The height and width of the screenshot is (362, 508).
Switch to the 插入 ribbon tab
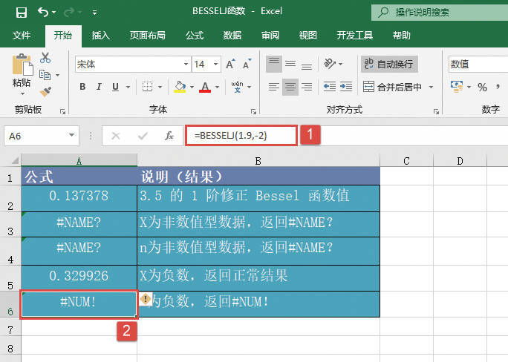[x=100, y=35]
